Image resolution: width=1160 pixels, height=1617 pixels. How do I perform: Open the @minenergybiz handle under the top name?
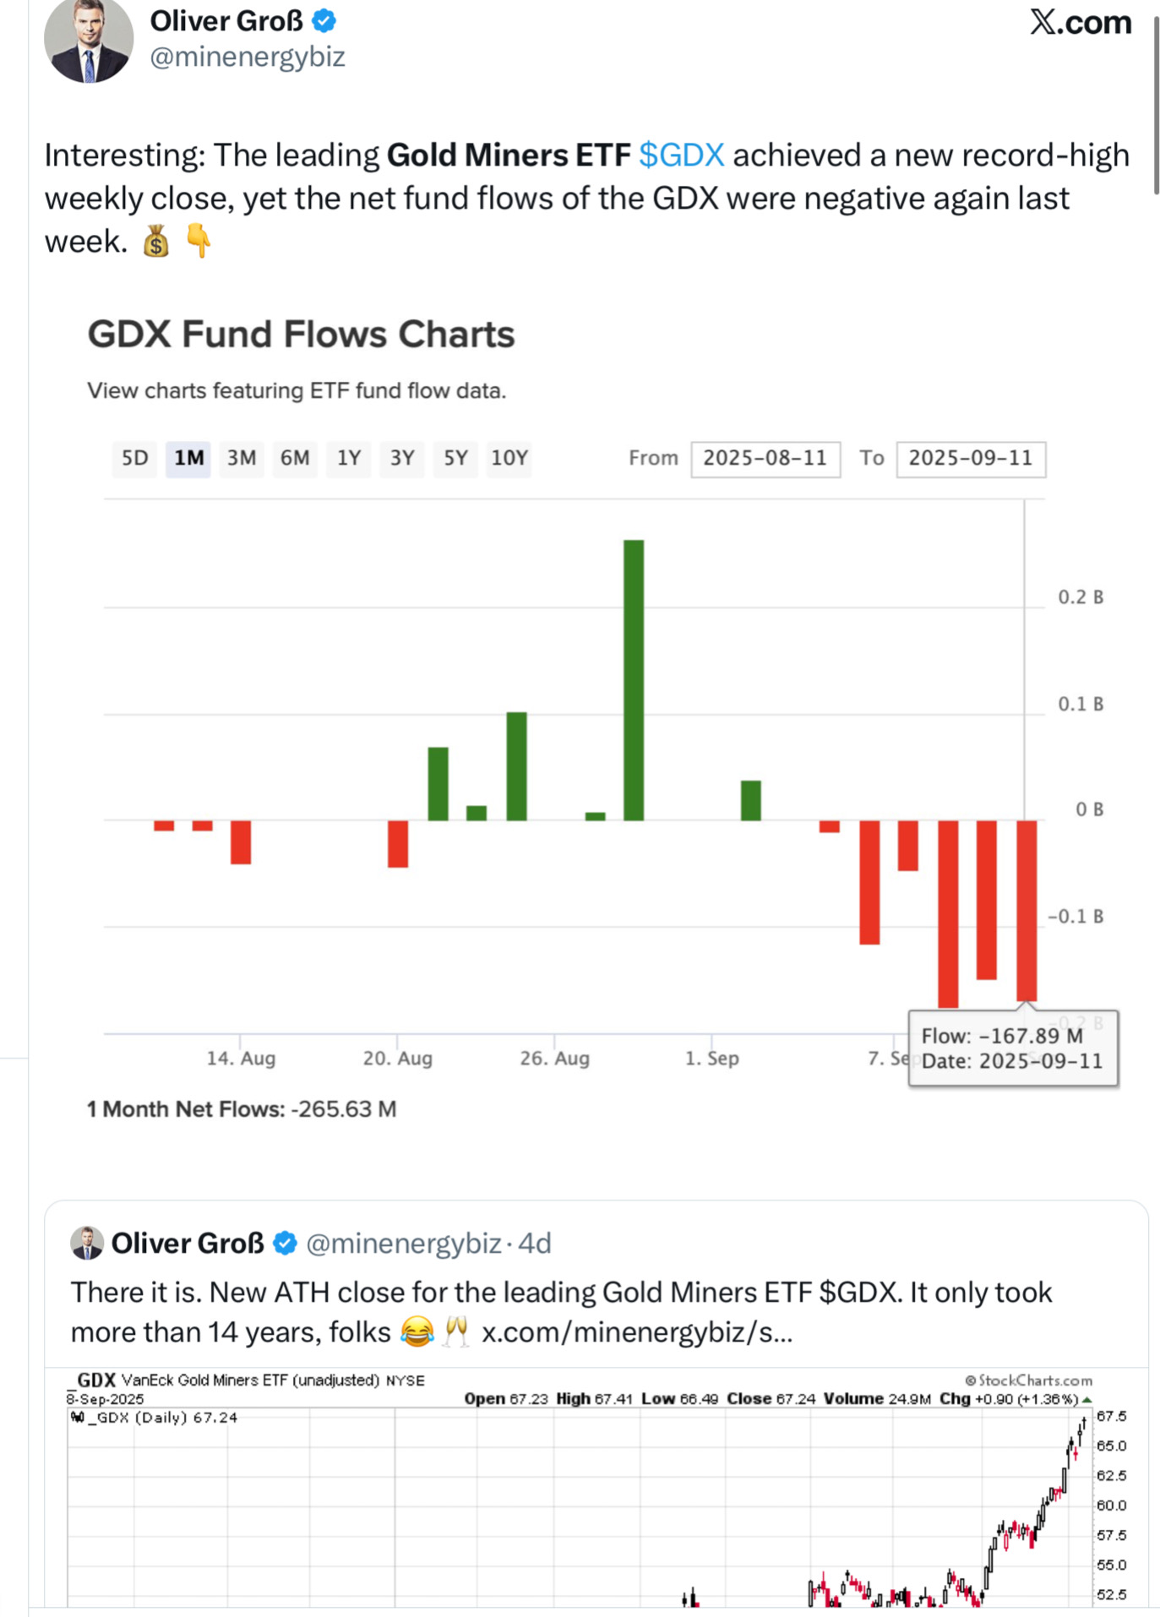point(248,57)
